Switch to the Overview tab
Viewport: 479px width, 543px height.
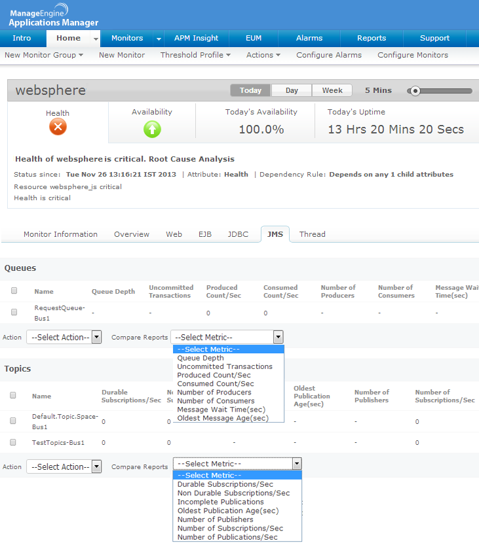pos(132,234)
